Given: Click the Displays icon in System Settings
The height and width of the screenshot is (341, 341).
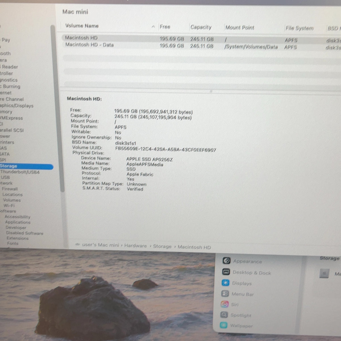Looking at the screenshot, I should click(226, 283).
